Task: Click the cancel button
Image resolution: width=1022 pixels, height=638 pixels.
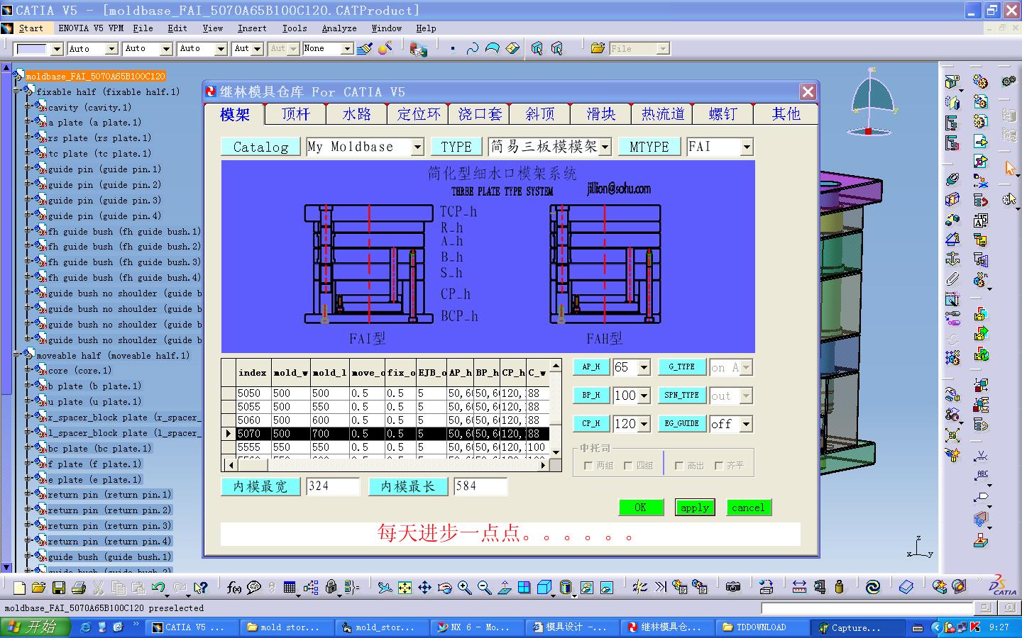Action: click(x=748, y=508)
